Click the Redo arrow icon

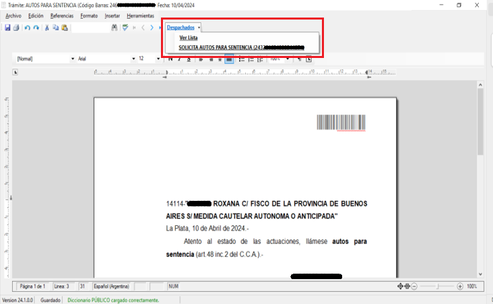36,28
